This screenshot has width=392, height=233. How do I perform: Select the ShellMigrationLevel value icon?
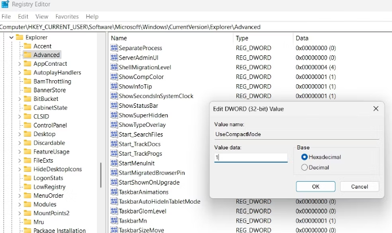click(x=114, y=67)
